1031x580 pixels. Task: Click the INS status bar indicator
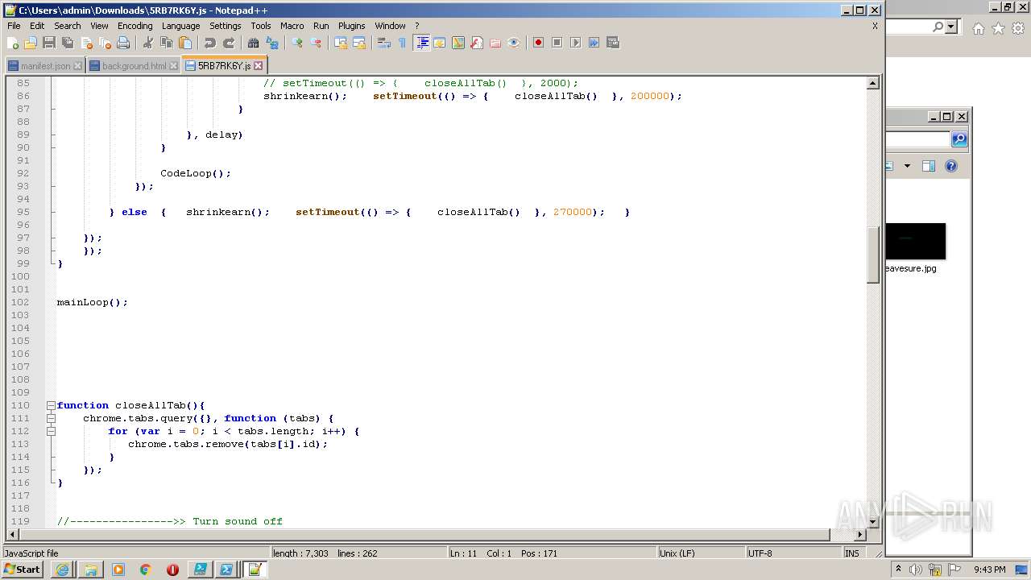tap(851, 553)
